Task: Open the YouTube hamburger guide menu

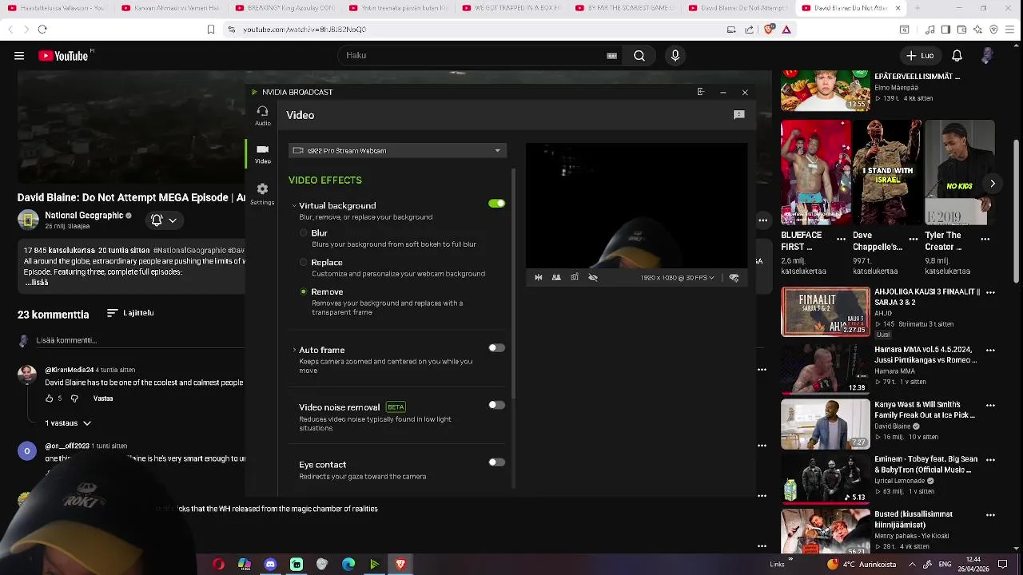Action: [x=19, y=56]
